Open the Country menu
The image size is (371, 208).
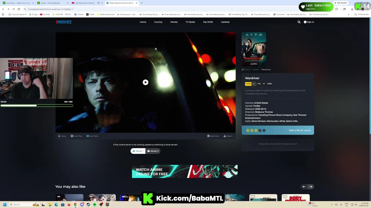click(x=158, y=22)
